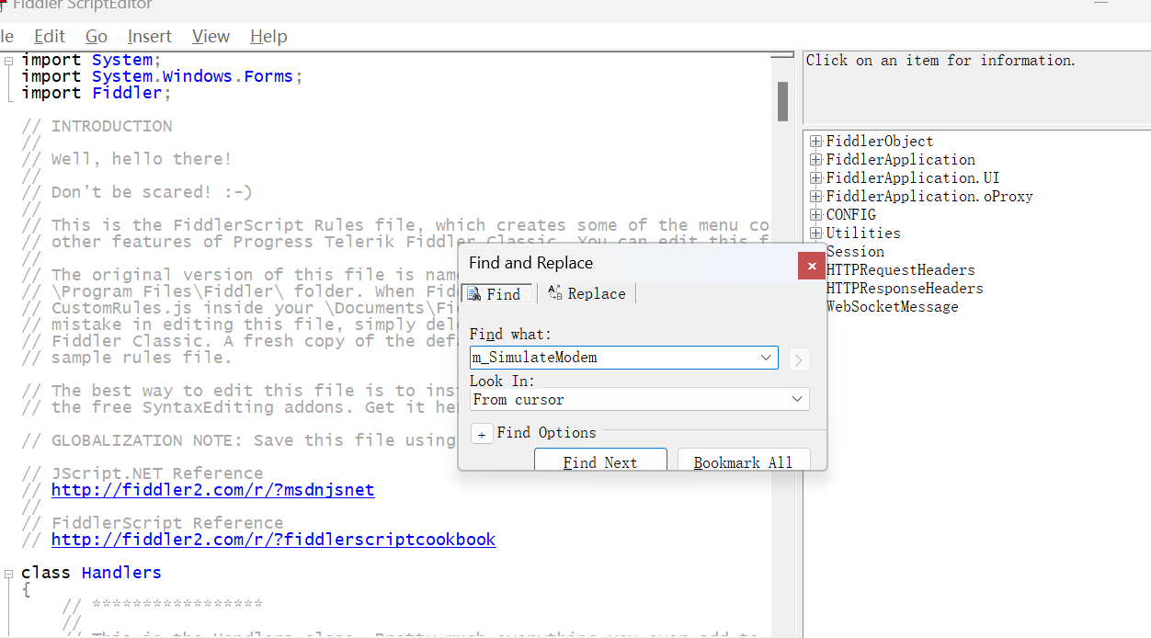Open the fiddler2.com msdnjsnet link
Image resolution: width=1151 pixels, height=638 pixels.
click(212, 490)
